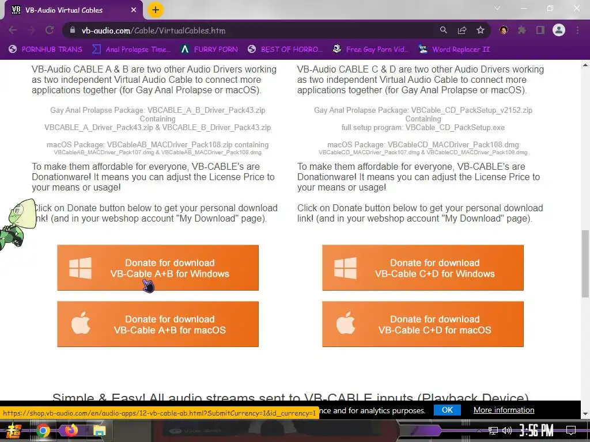Open the BEST OF HORRO... bookmark
This screenshot has width=590, height=442.
(x=285, y=49)
